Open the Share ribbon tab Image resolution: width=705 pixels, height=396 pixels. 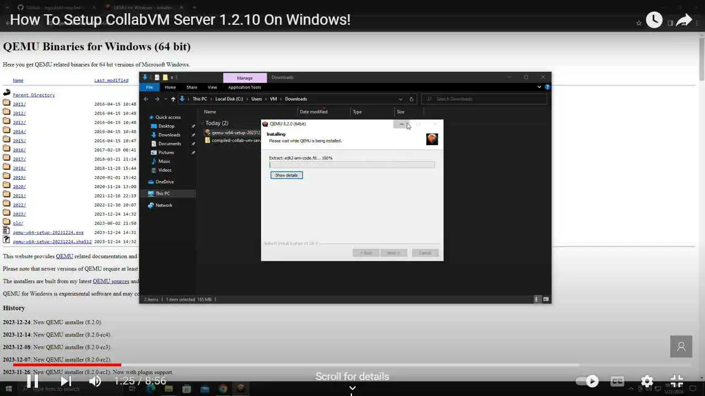click(x=192, y=87)
